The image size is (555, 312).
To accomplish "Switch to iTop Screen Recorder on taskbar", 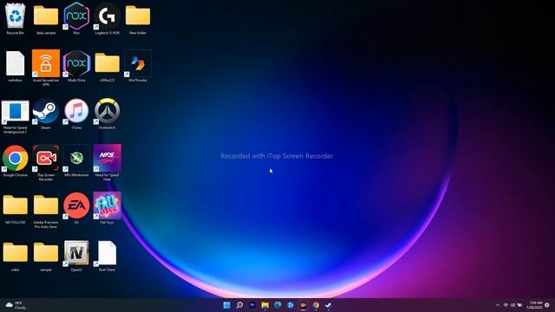I will point(303,305).
